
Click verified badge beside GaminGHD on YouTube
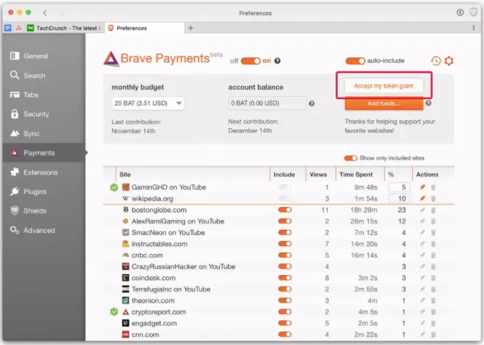click(x=114, y=187)
